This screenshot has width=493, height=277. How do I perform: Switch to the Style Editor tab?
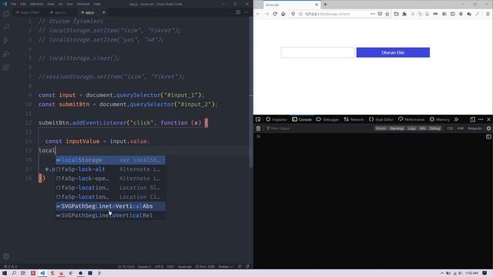click(x=381, y=119)
